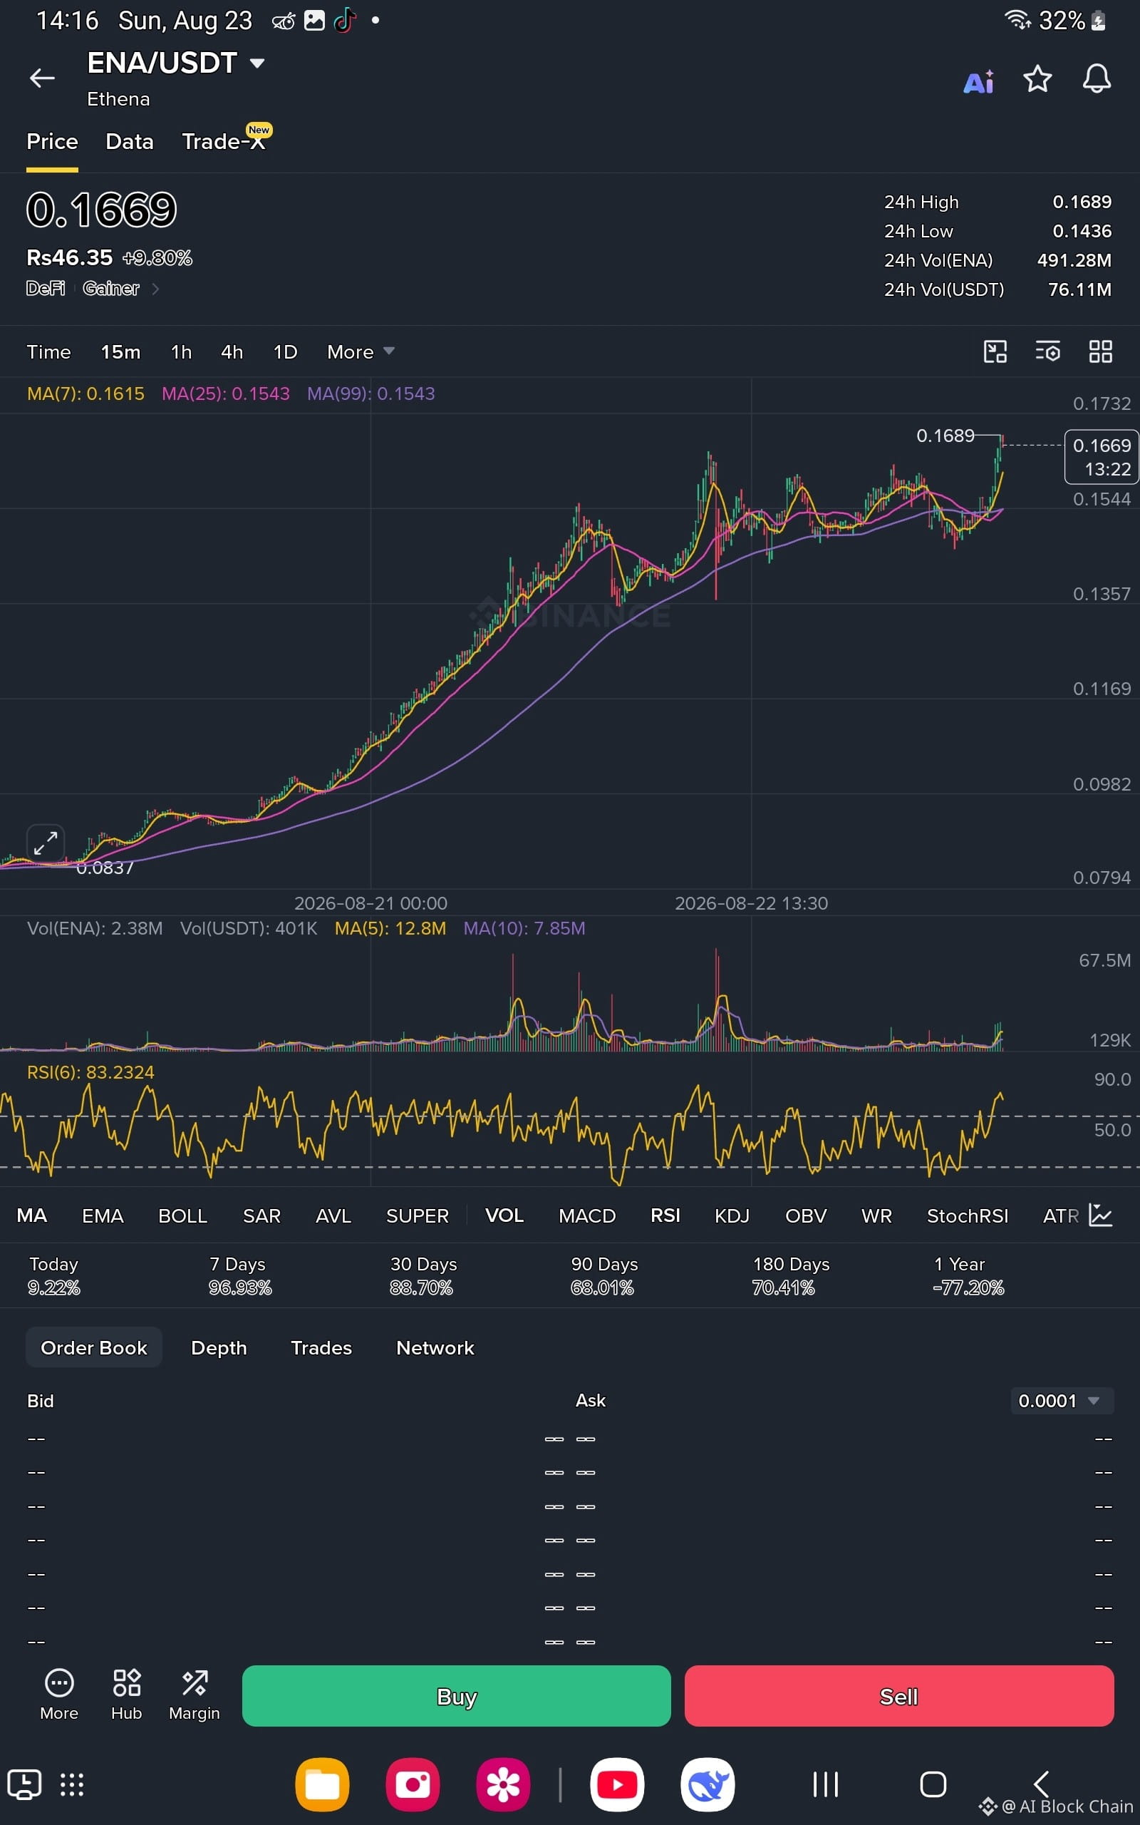Open price alert bell icon
The height and width of the screenshot is (1825, 1140).
(1097, 79)
